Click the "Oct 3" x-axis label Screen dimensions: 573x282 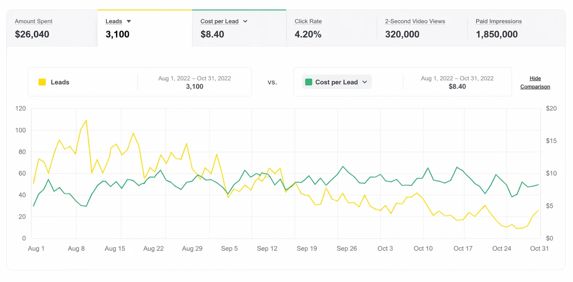click(385, 248)
